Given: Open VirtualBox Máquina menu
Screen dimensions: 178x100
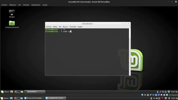Looking at the screenshot, I should pos(13,5).
